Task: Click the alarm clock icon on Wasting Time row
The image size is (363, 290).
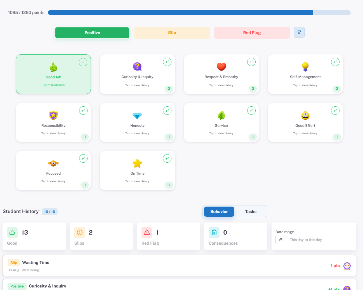Action: (x=347, y=266)
